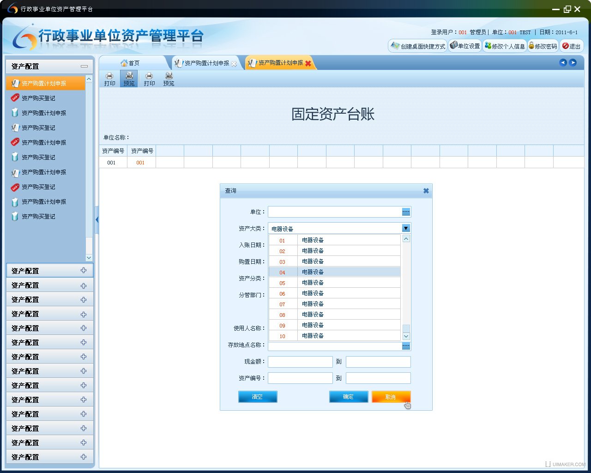Click the browse button beside 单位 field
Screen dimensions: 591x473
pyautogui.click(x=406, y=212)
